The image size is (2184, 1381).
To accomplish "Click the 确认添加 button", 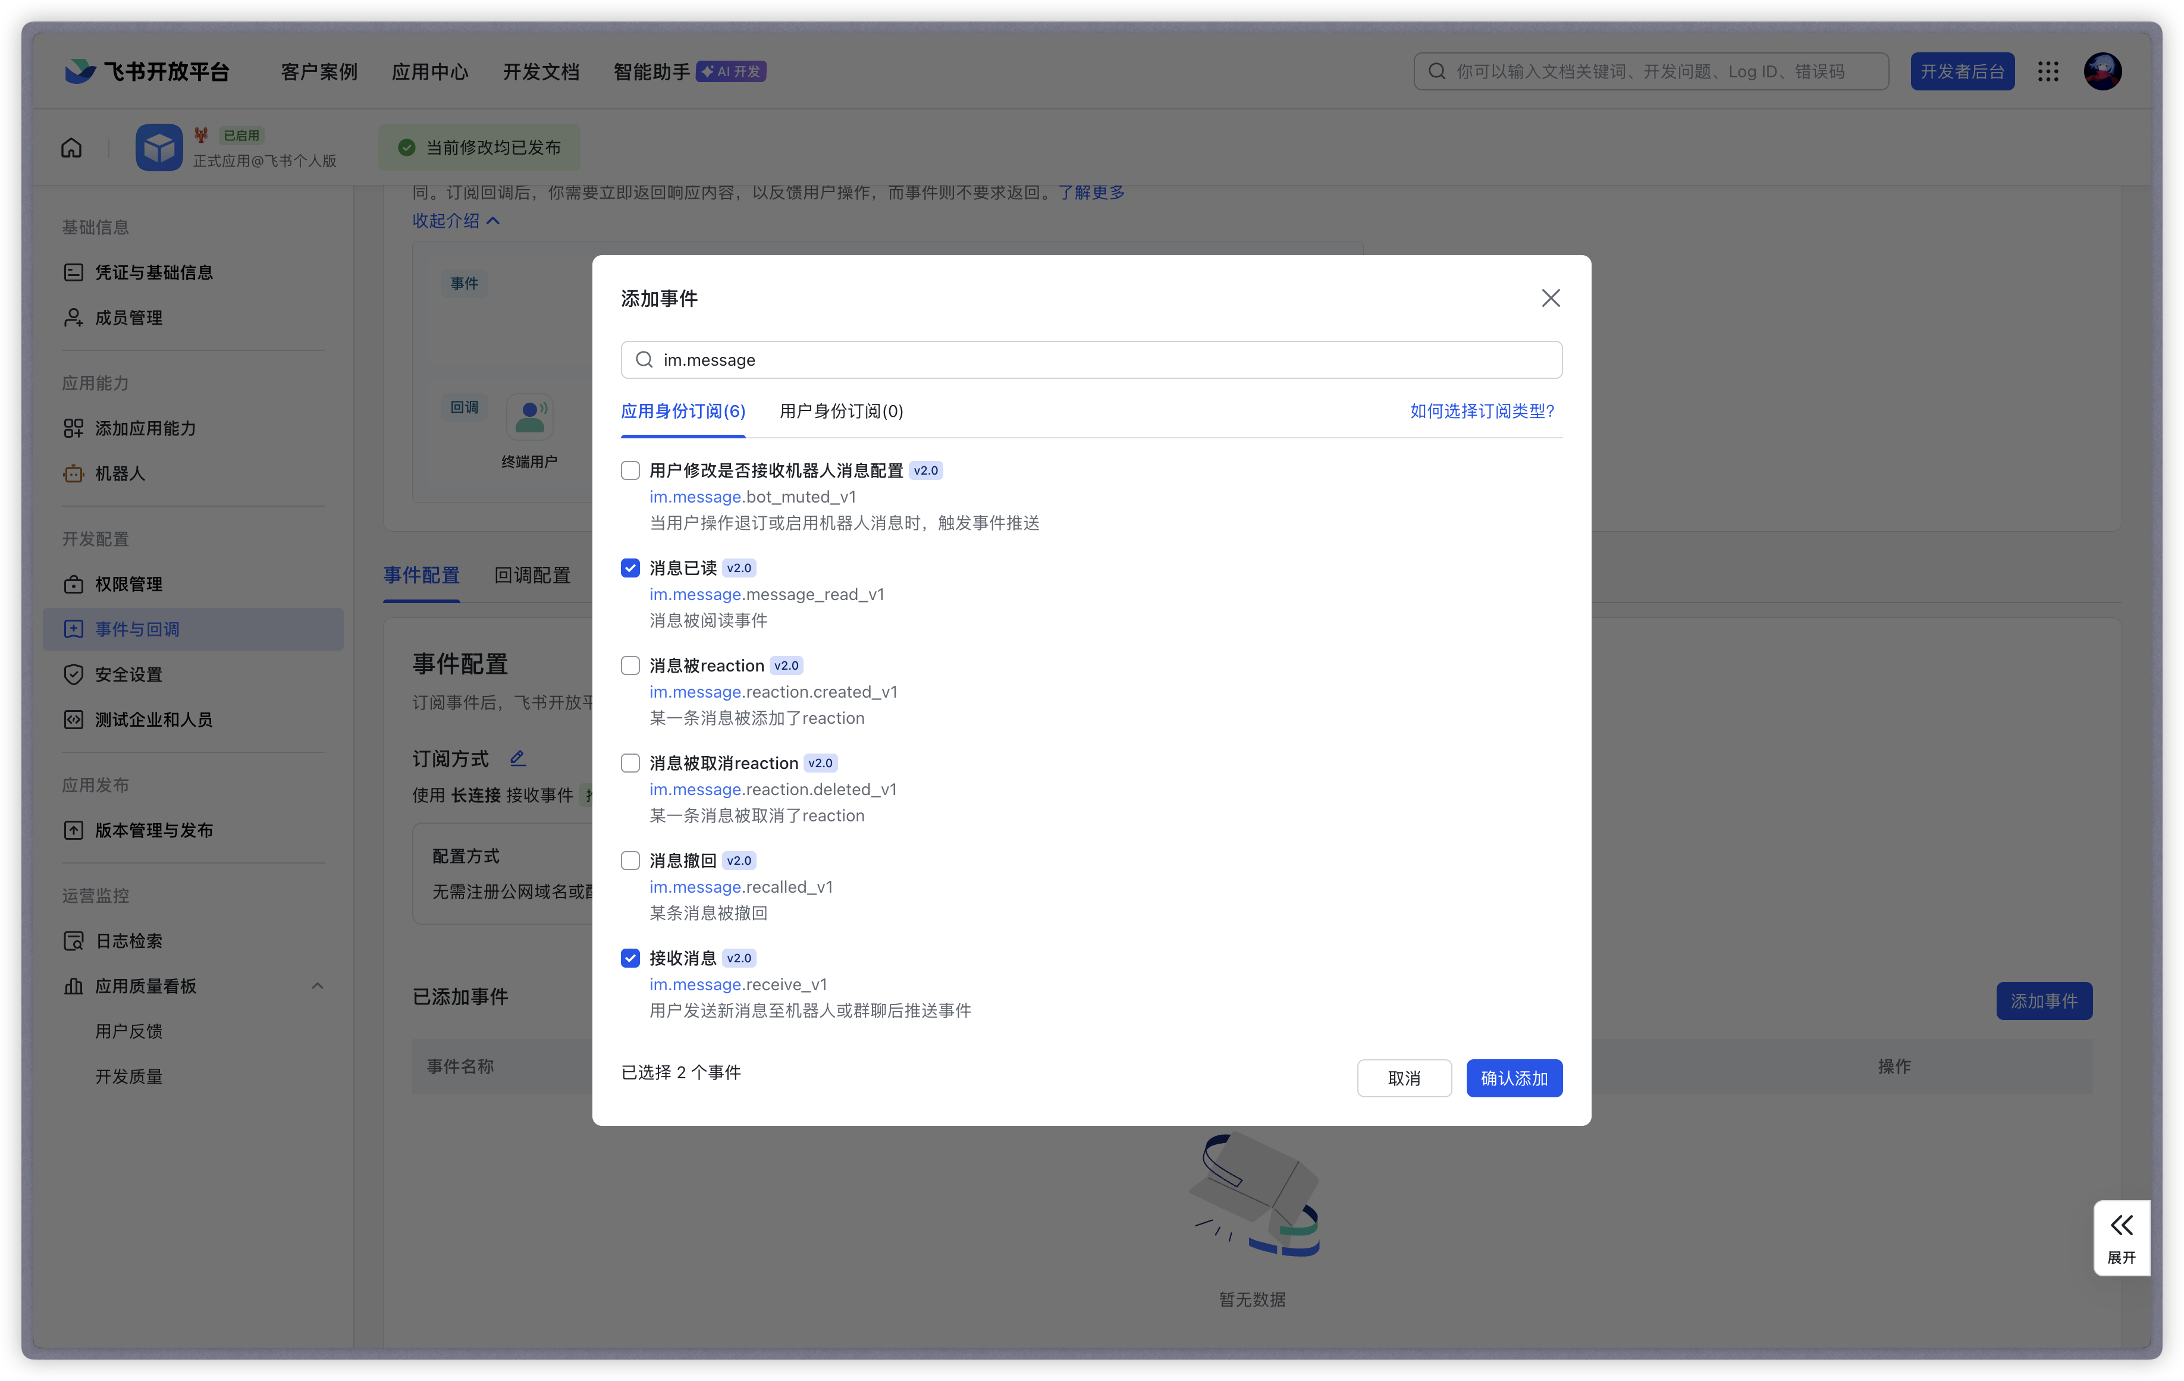I will [x=1514, y=1078].
